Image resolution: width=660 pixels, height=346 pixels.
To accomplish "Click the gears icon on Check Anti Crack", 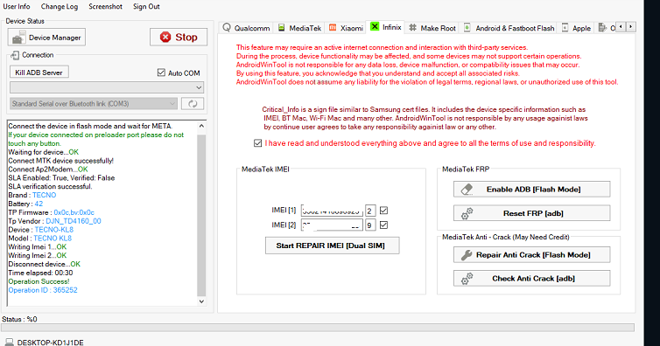I will (x=467, y=279).
